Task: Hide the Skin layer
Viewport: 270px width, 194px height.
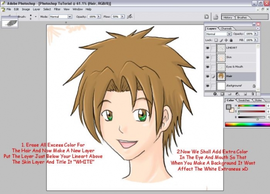Action: [207, 58]
